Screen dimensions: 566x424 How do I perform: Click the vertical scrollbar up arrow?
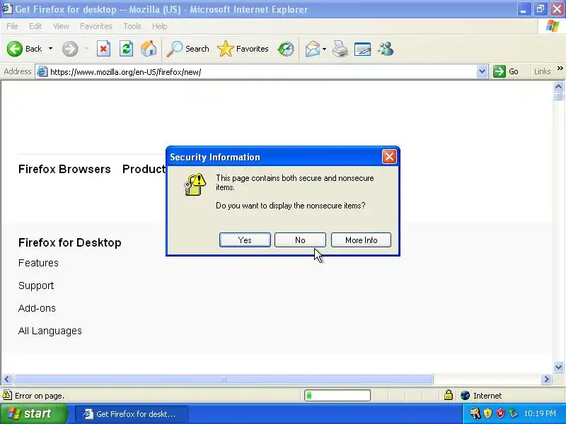[558, 86]
